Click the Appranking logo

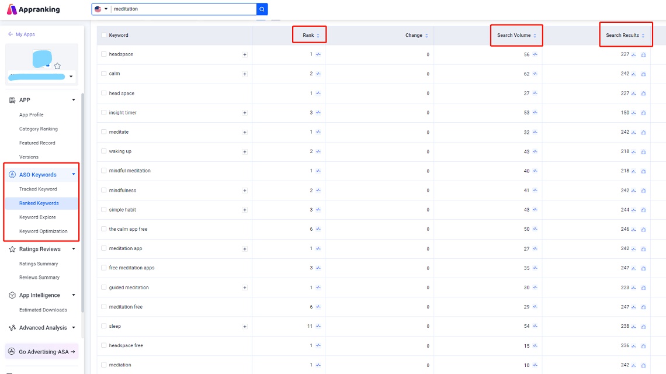[x=33, y=9]
